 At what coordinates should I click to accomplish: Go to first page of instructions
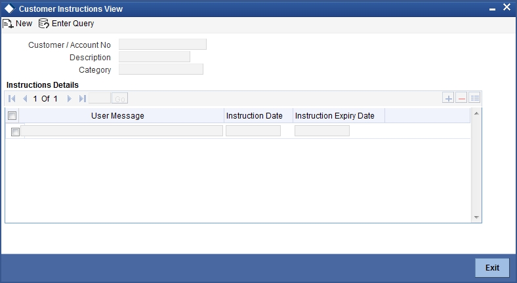click(12, 98)
